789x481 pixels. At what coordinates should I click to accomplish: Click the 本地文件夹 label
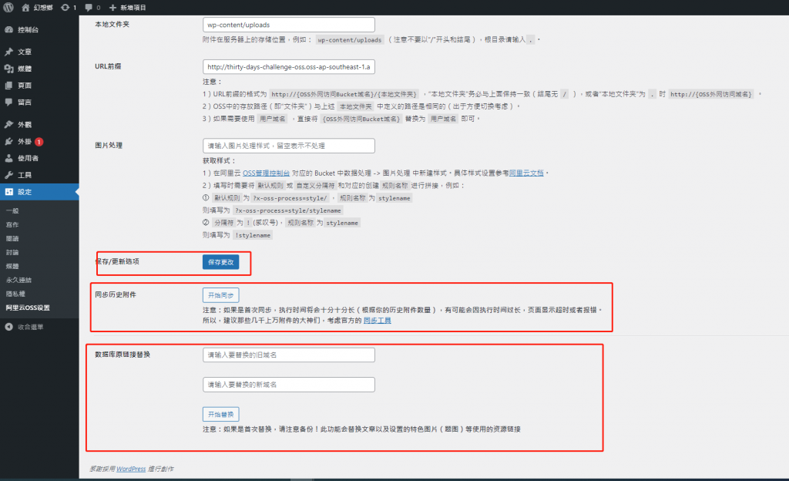[x=112, y=24]
